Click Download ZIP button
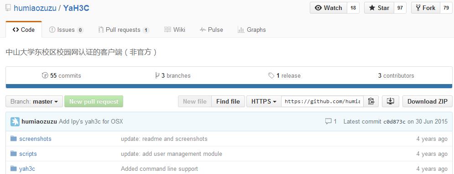Image resolution: width=454 pixels, height=174 pixels. (428, 101)
